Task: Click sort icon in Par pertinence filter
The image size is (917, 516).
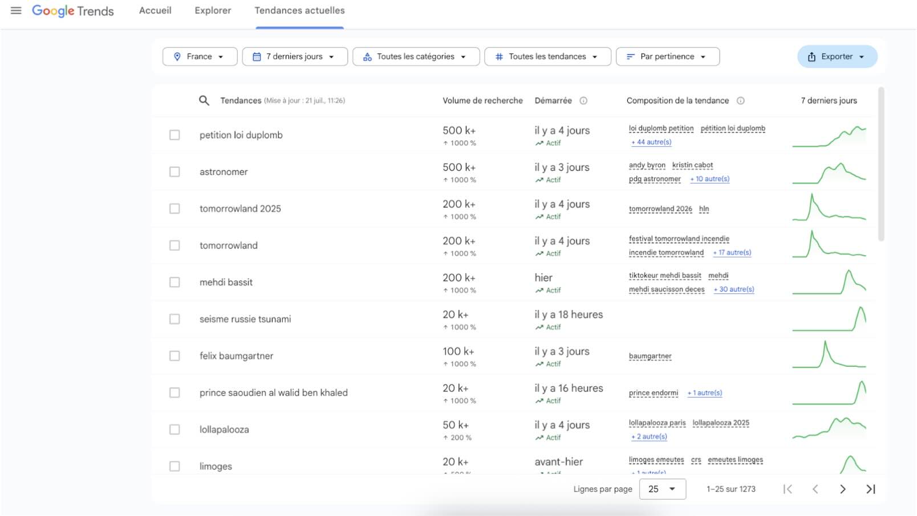Action: (630, 56)
